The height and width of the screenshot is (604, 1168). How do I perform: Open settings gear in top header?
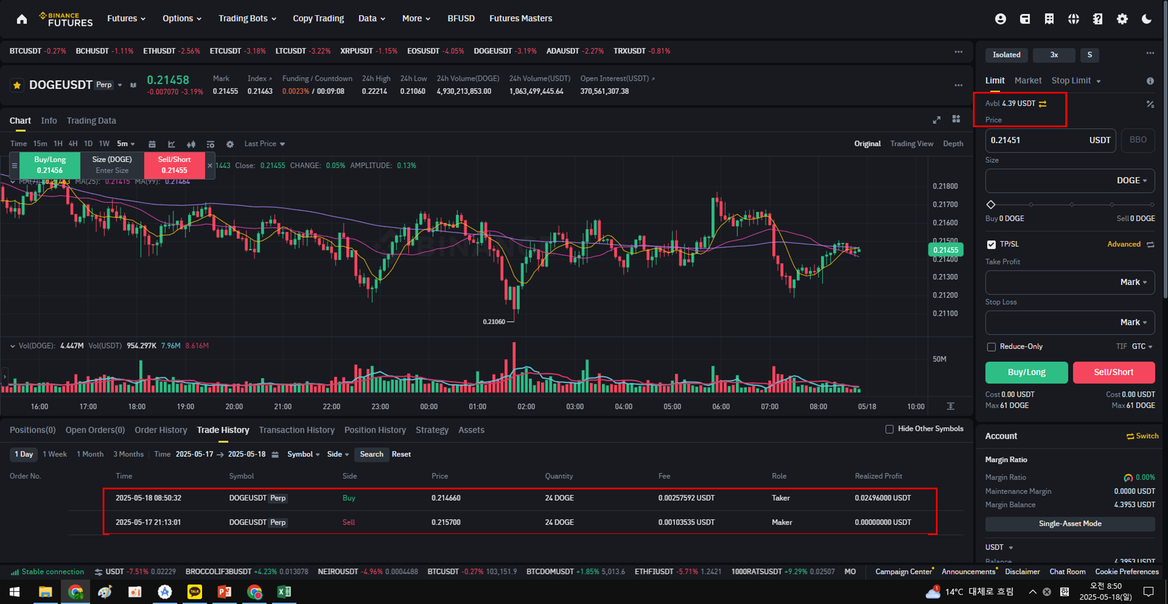coord(1122,19)
